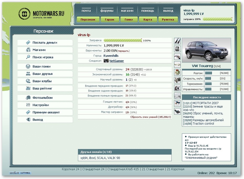
Task: Click Сбросить очки умений link
Action: click(151, 117)
